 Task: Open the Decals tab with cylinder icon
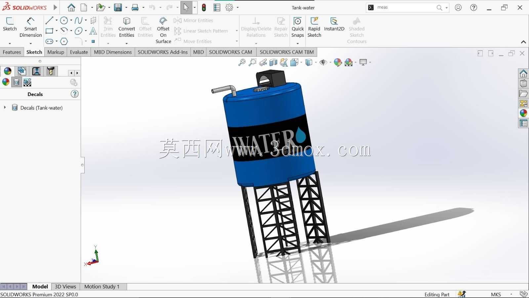point(17,82)
